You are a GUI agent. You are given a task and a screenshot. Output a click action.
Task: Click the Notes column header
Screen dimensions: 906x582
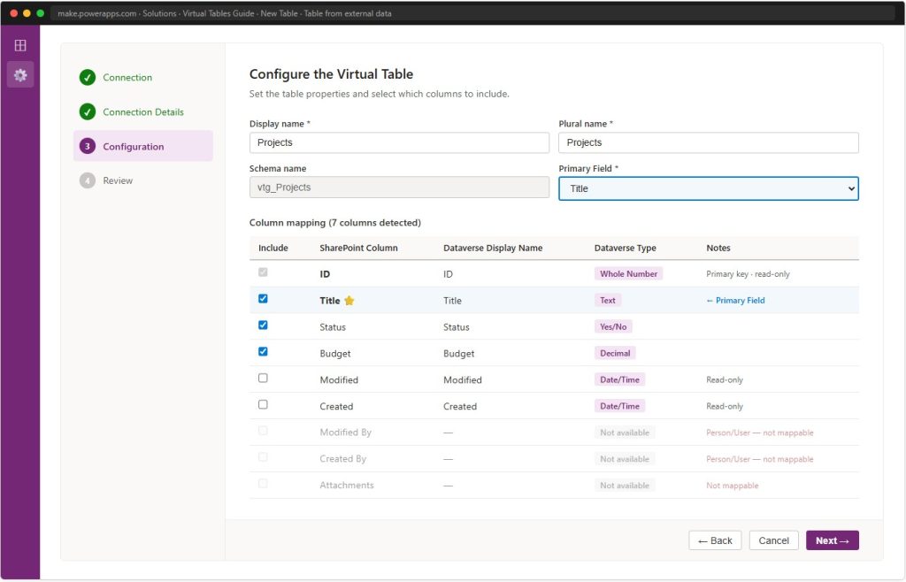(x=718, y=248)
